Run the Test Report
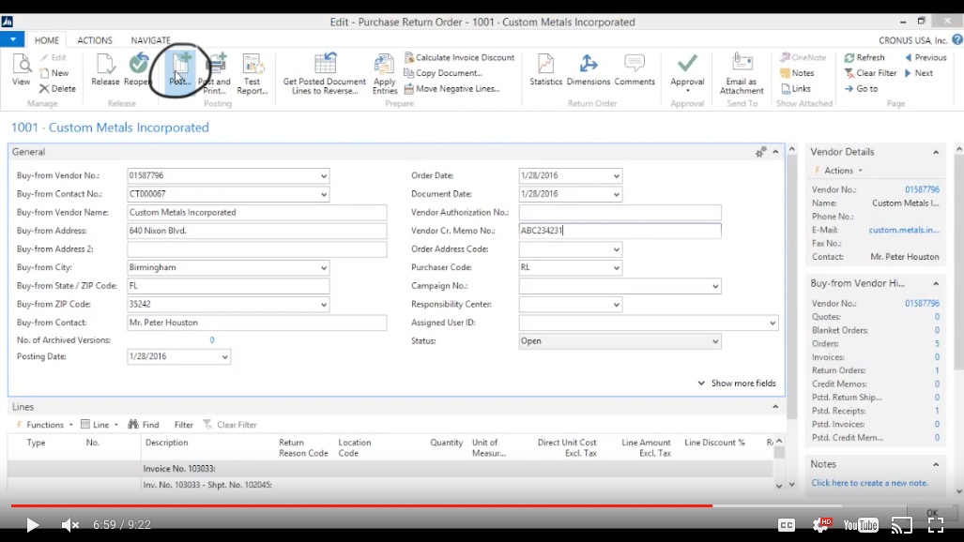The height and width of the screenshot is (542, 964). tap(252, 74)
